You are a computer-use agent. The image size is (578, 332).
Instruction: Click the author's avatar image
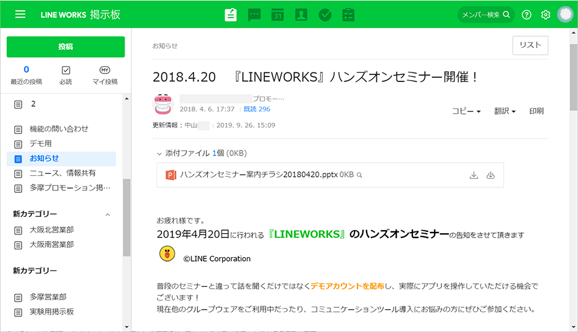click(x=163, y=104)
